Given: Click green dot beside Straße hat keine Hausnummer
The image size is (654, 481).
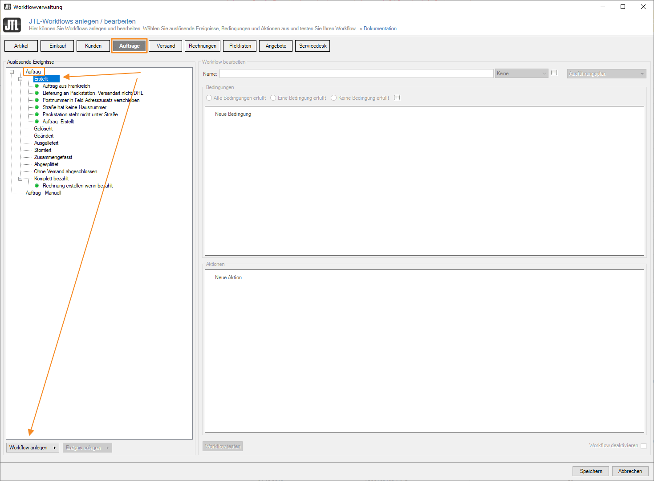Looking at the screenshot, I should 37,107.
